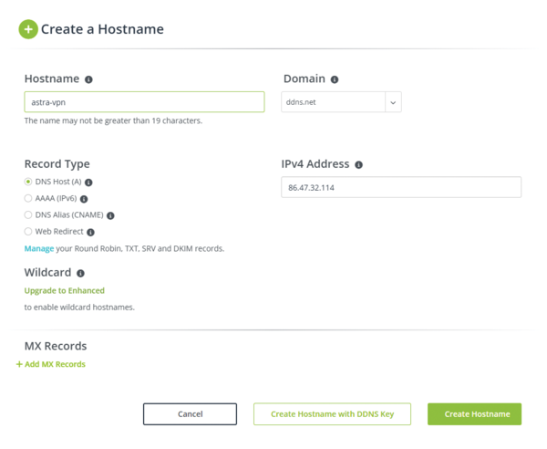Viewport: 547px width, 449px height.
Task: Expand Add MX Records
Action: pos(51,364)
